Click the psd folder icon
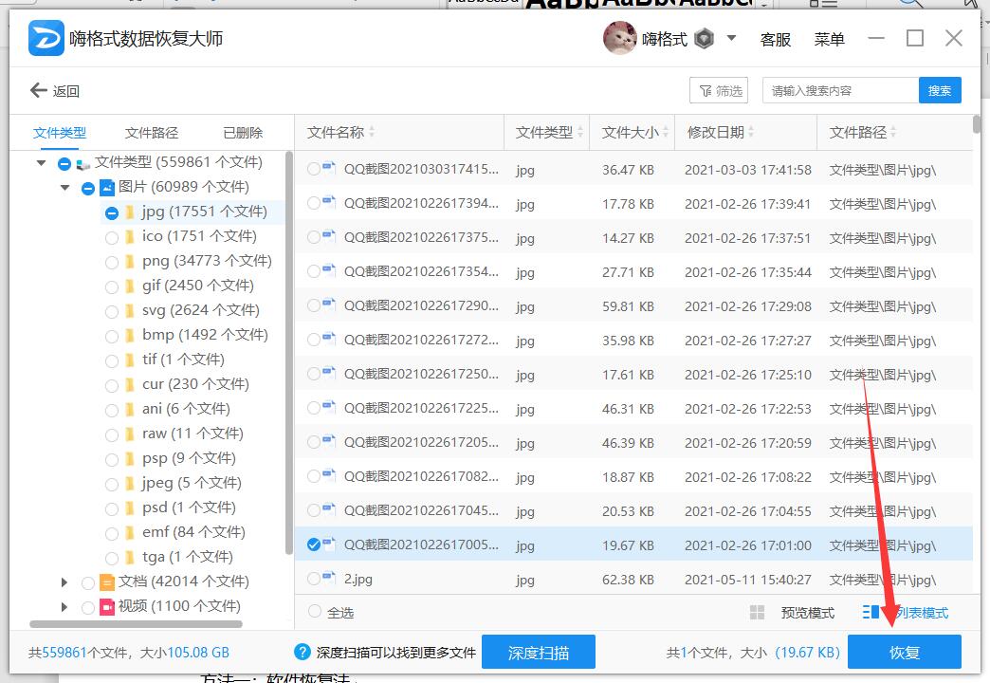The width and height of the screenshot is (990, 683). click(129, 508)
